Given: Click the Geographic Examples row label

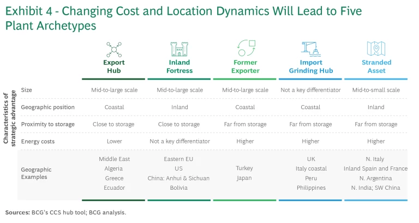Looking at the screenshot, I should pyautogui.click(x=36, y=173).
